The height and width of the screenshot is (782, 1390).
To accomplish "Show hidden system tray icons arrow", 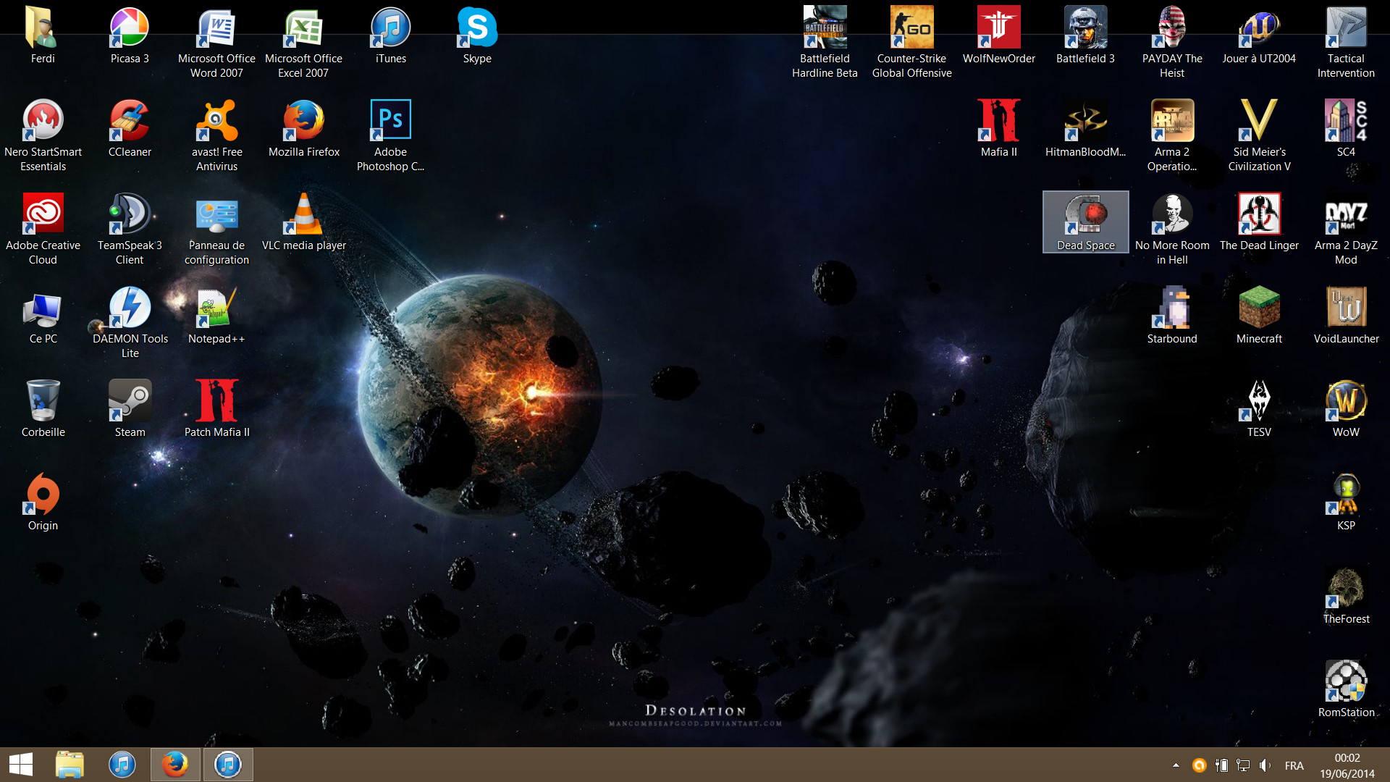I will (1176, 765).
